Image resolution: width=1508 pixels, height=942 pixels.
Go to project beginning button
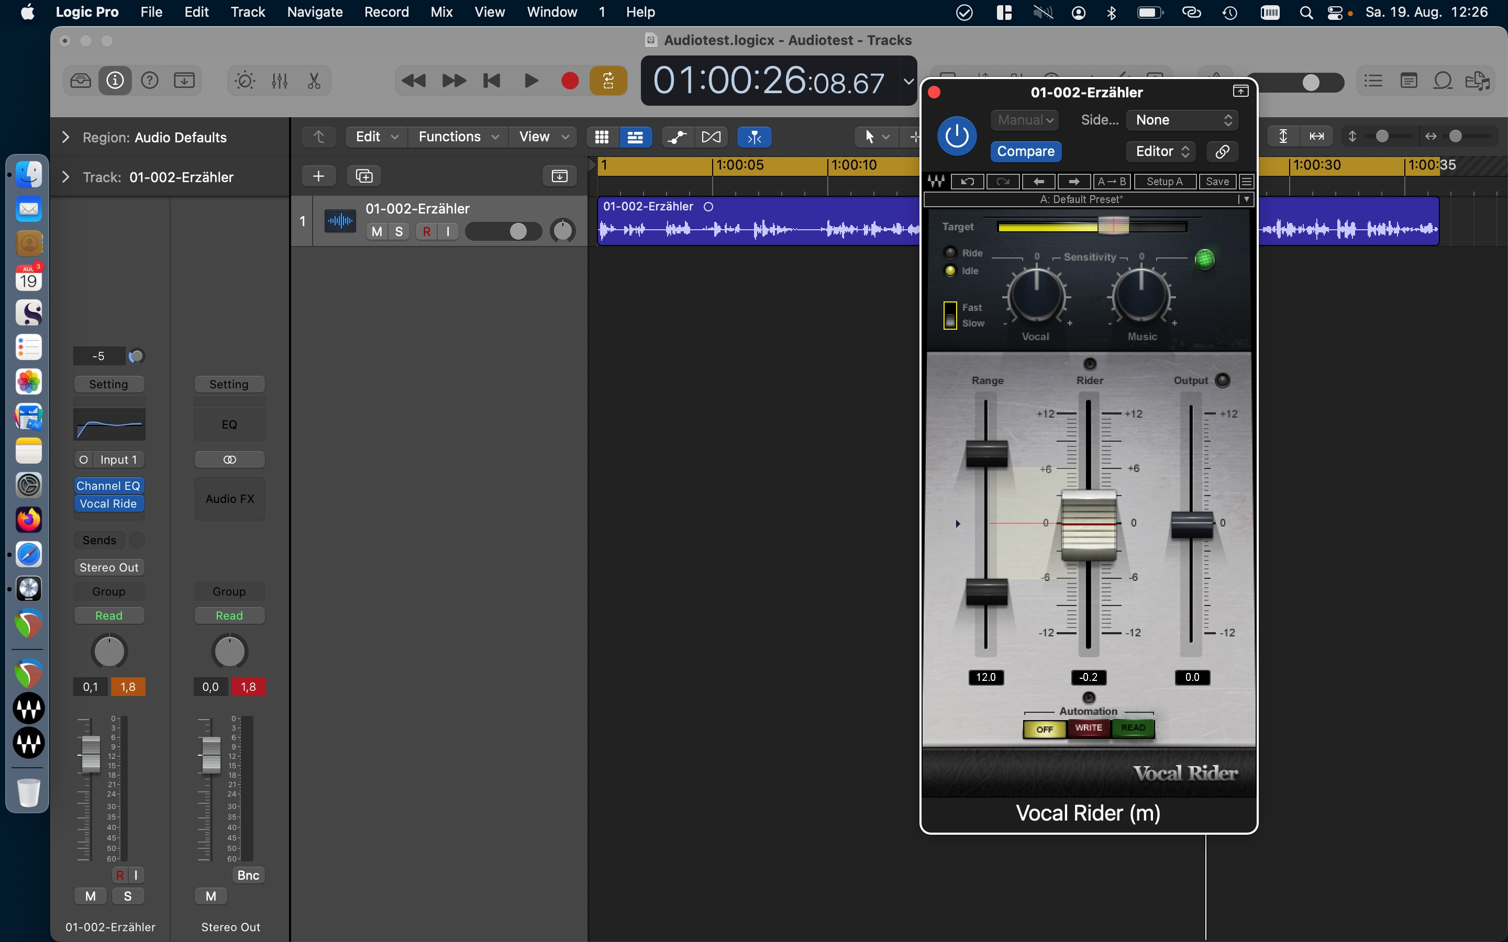pyautogui.click(x=492, y=81)
